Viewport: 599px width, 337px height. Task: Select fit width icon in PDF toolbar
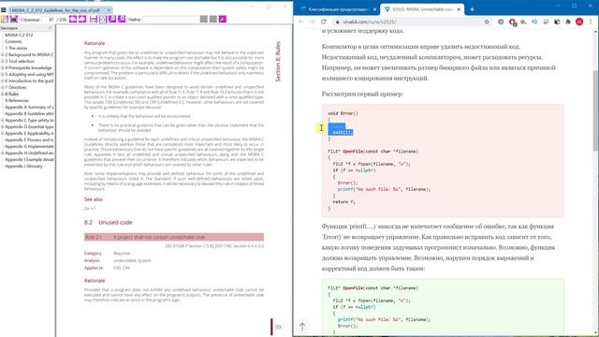tap(94, 19)
